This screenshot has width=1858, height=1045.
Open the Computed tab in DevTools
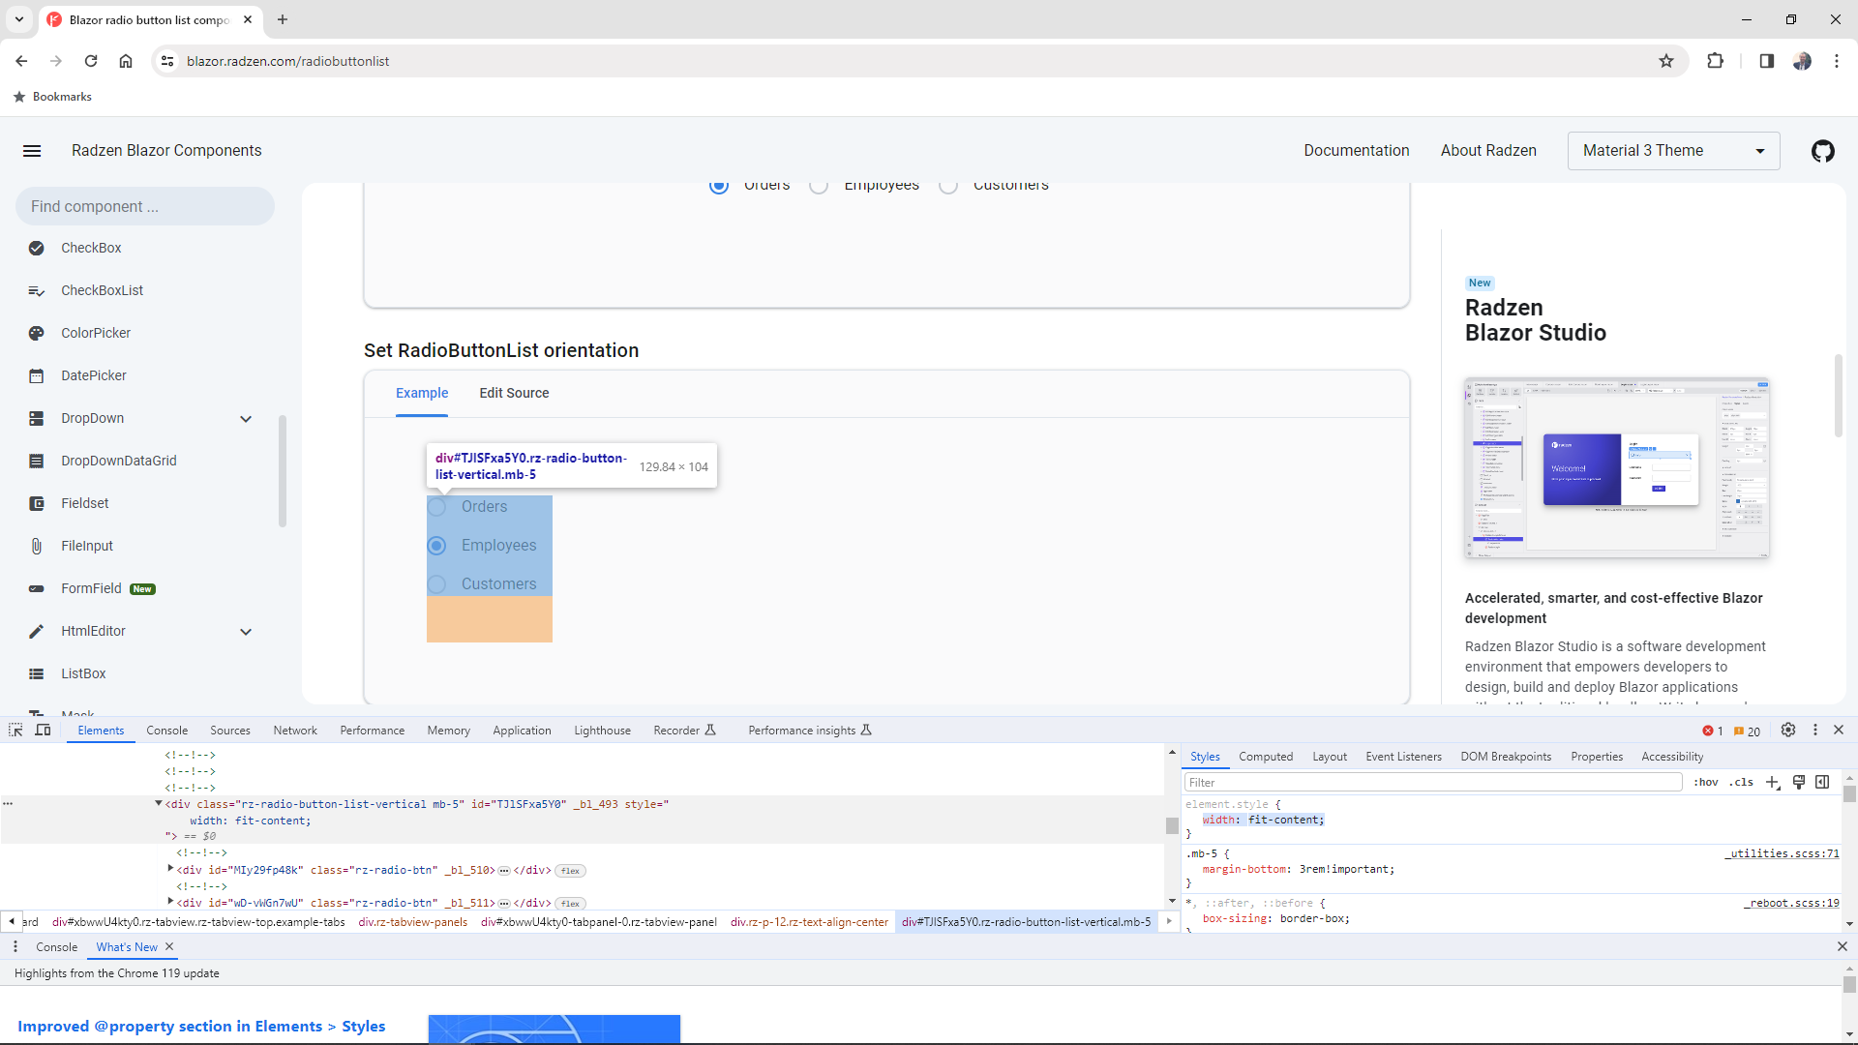(x=1265, y=757)
